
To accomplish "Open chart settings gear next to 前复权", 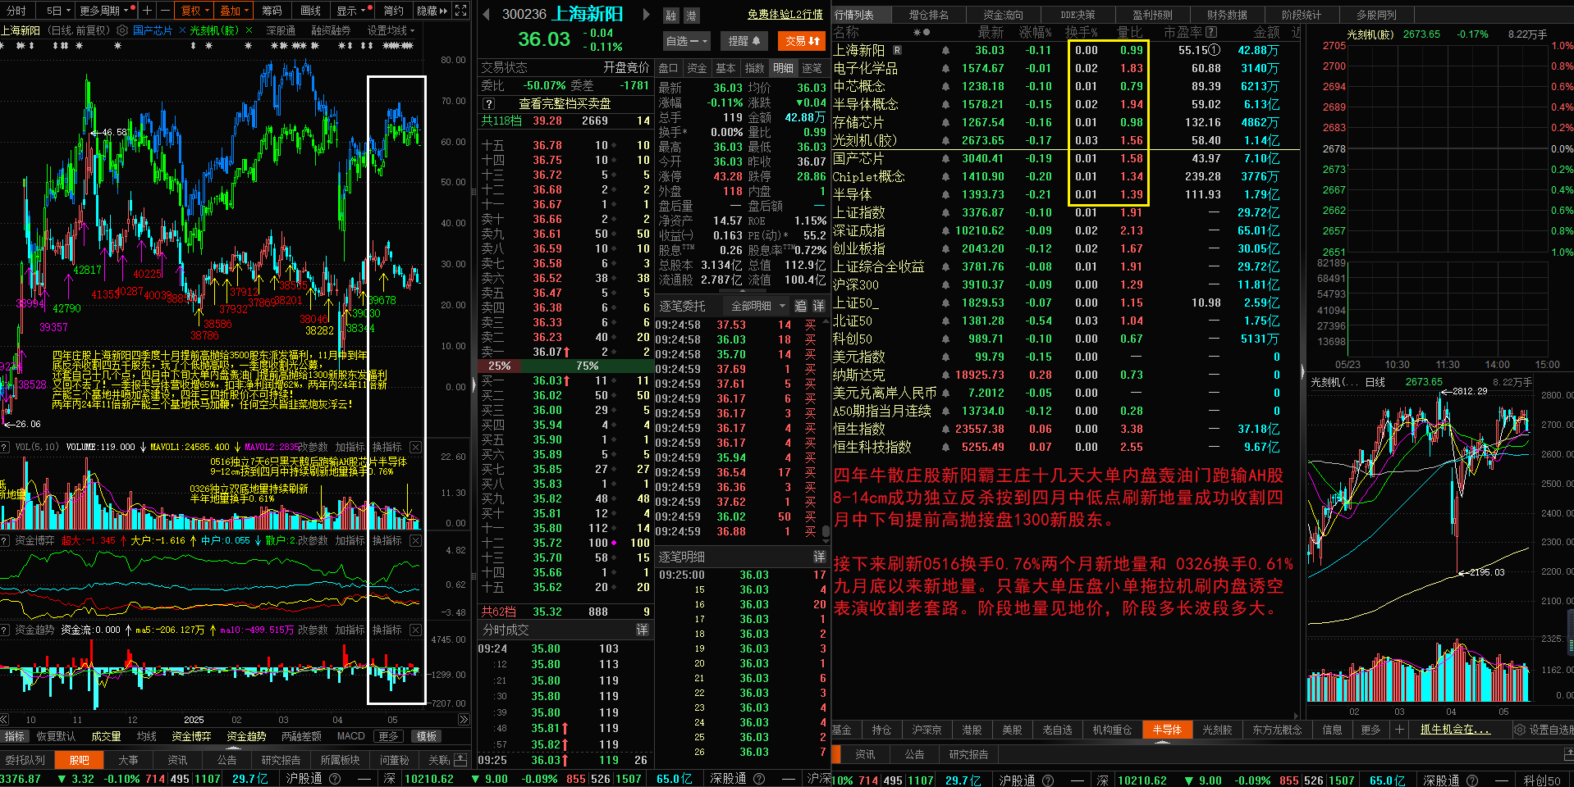I will click(x=121, y=30).
